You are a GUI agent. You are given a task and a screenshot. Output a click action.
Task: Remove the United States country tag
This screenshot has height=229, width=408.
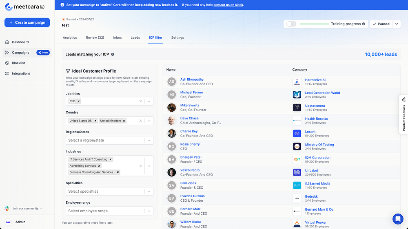coord(95,121)
